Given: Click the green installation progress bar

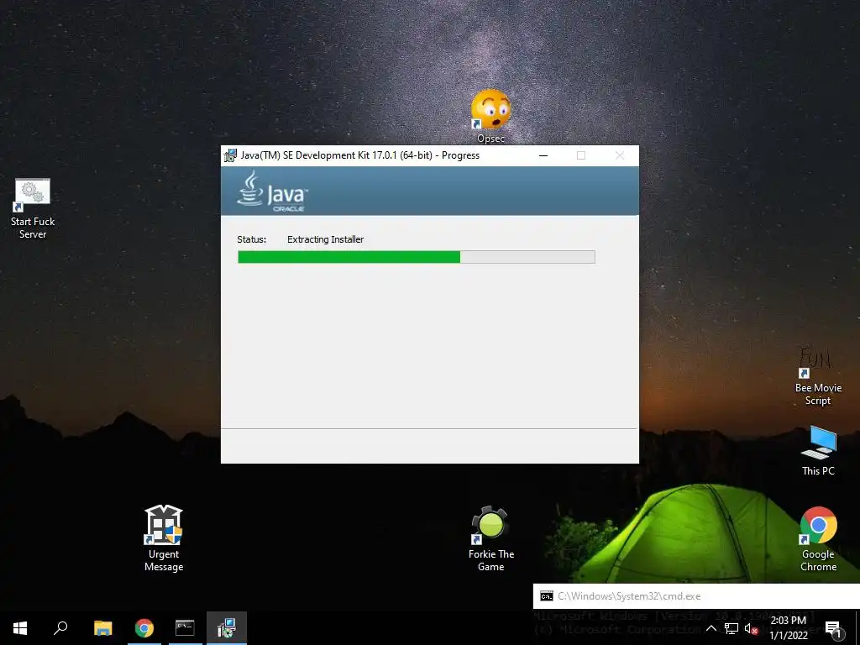Looking at the screenshot, I should point(417,257).
